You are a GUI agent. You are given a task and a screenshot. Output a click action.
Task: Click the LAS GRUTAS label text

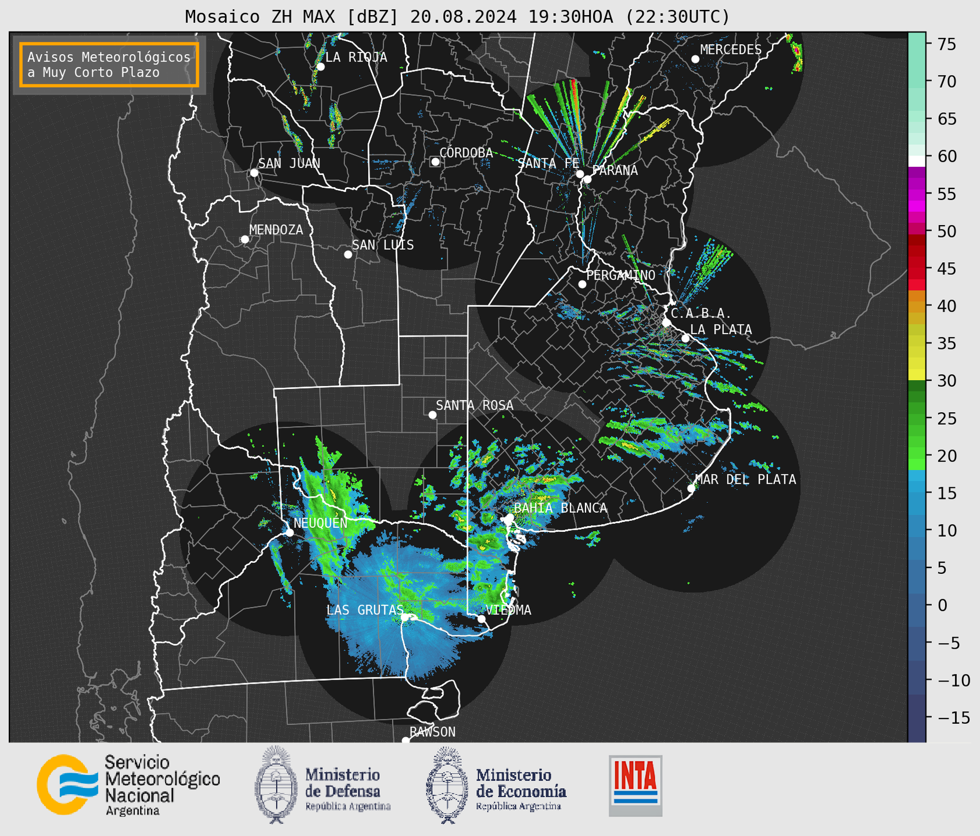[x=365, y=610]
